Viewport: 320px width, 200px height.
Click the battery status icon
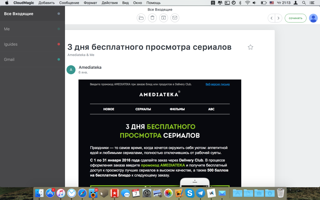264,3
